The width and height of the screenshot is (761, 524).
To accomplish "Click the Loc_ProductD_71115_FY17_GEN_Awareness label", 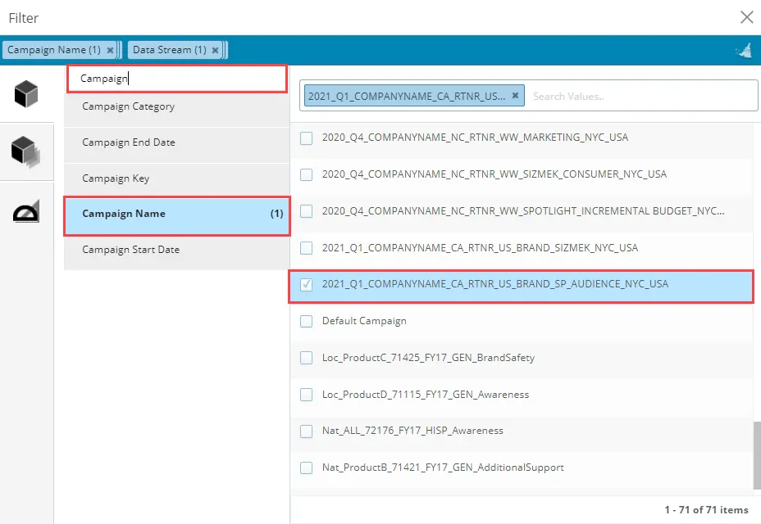I will (426, 395).
